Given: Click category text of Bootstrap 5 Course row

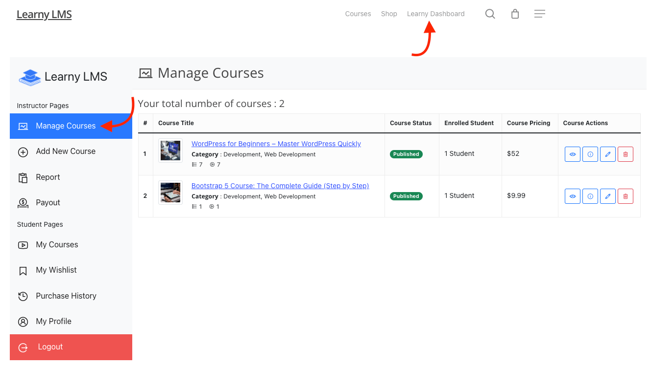Looking at the screenshot, I should 254,196.
